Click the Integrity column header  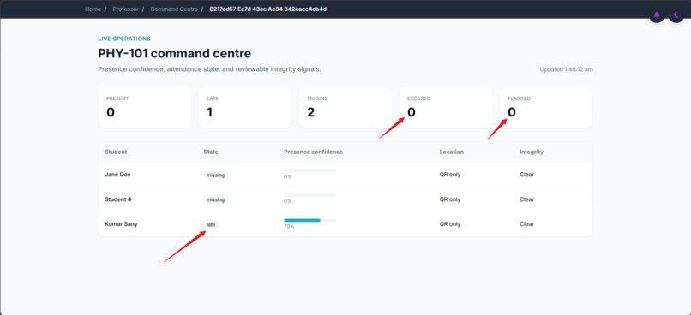532,152
